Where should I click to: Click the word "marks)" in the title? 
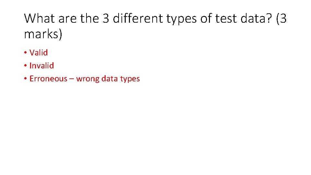43,34
